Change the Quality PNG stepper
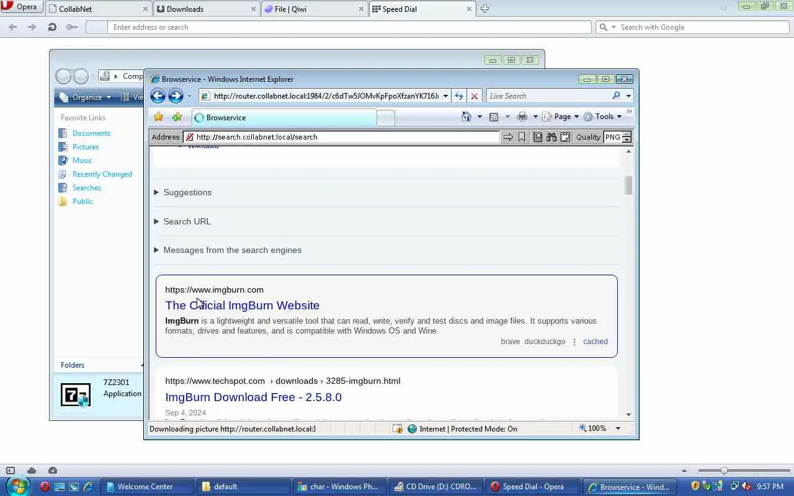Screen dimensions: 794x496 tap(627, 137)
